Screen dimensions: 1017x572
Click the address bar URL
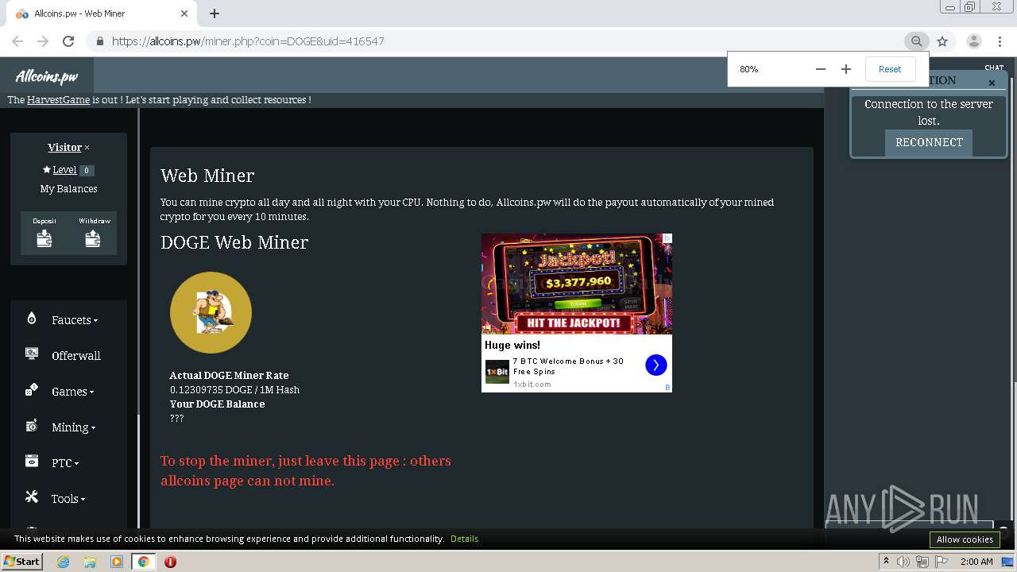click(248, 41)
